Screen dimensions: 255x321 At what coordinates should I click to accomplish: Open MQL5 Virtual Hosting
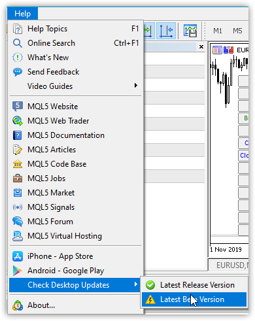pos(76,236)
